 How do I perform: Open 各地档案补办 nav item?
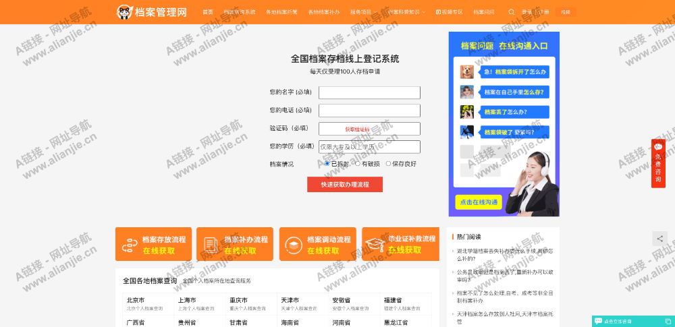[324, 12]
